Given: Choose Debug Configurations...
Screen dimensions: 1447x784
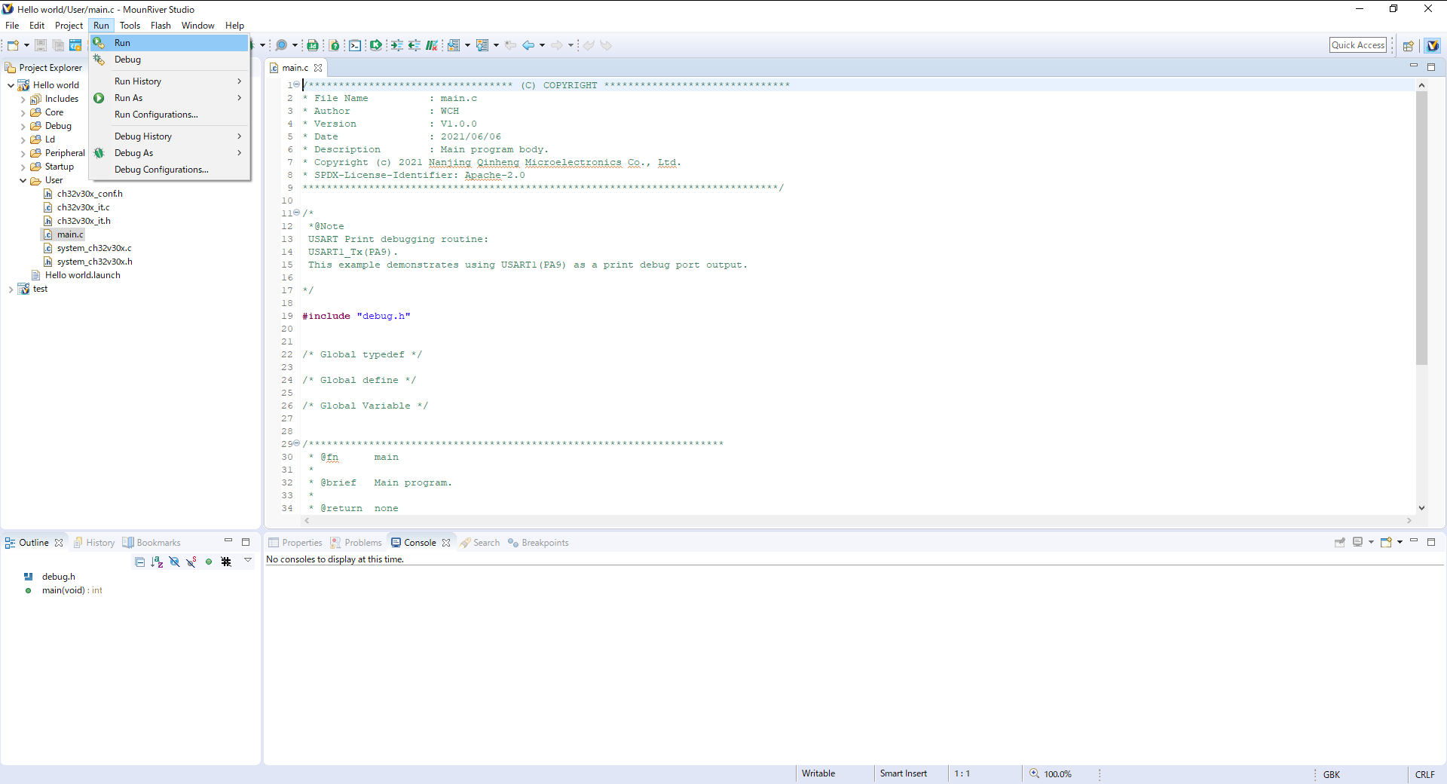Looking at the screenshot, I should pyautogui.click(x=170, y=170).
